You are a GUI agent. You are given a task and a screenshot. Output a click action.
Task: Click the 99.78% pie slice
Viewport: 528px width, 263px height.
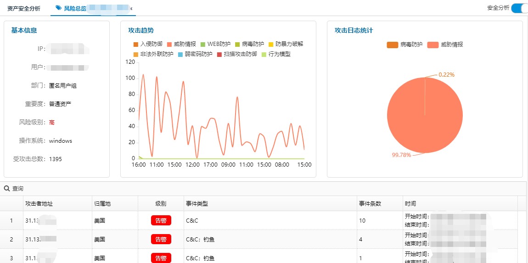[425, 115]
